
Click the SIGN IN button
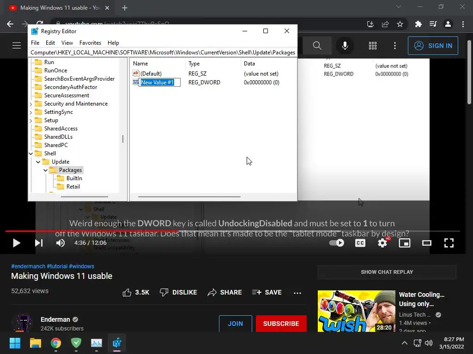(x=433, y=46)
